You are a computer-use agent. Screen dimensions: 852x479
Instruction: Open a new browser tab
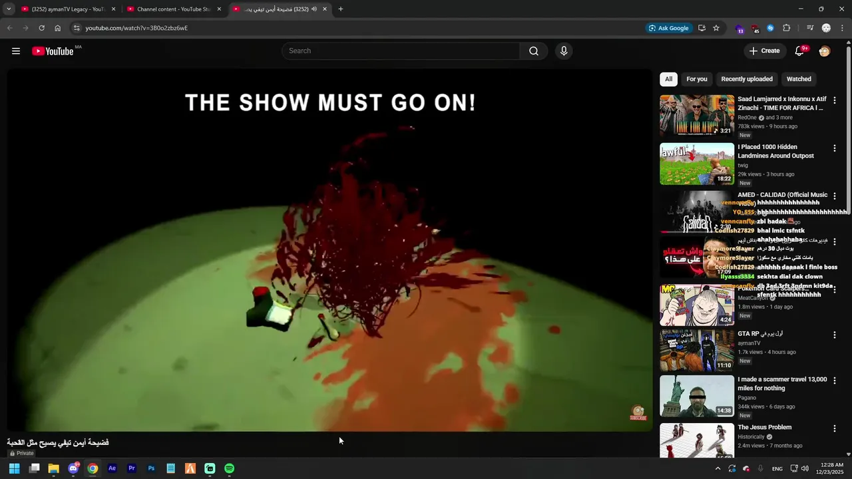pyautogui.click(x=341, y=9)
